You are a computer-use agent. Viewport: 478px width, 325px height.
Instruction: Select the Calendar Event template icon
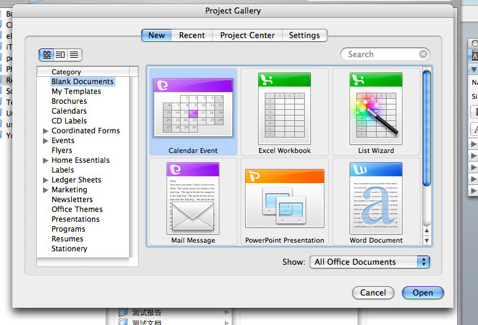click(194, 108)
